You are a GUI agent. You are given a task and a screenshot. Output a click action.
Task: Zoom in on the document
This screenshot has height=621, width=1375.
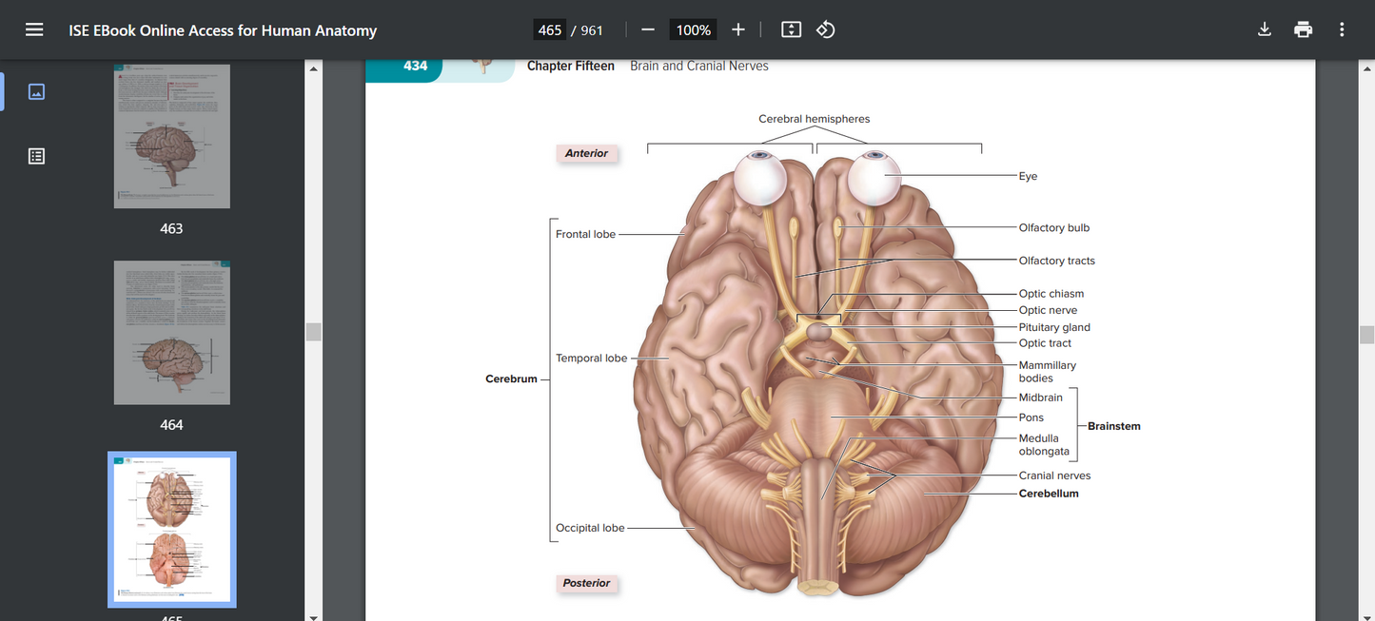[x=738, y=29]
